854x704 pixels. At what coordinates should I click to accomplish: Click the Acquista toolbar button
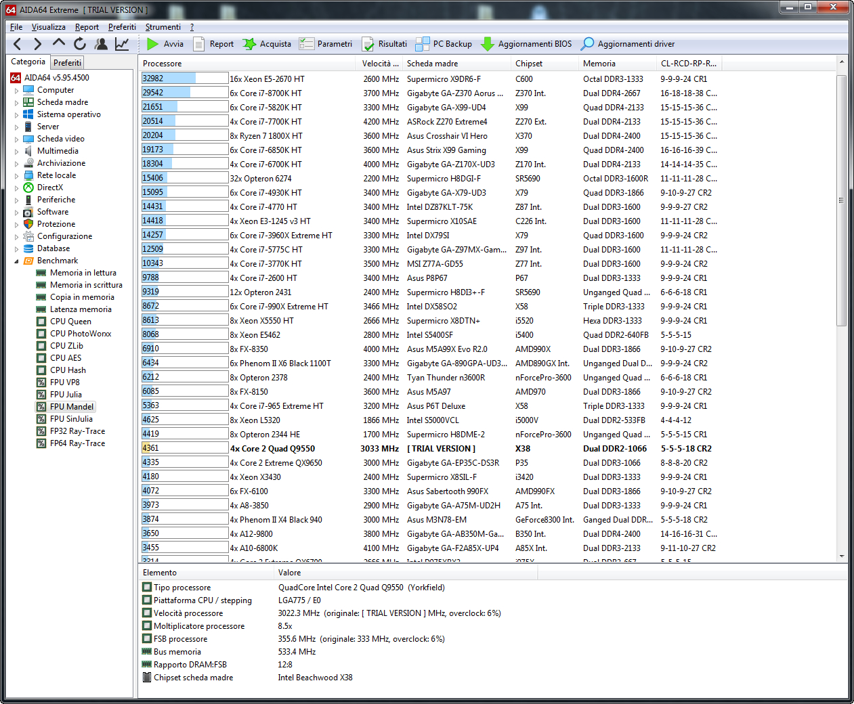click(267, 44)
